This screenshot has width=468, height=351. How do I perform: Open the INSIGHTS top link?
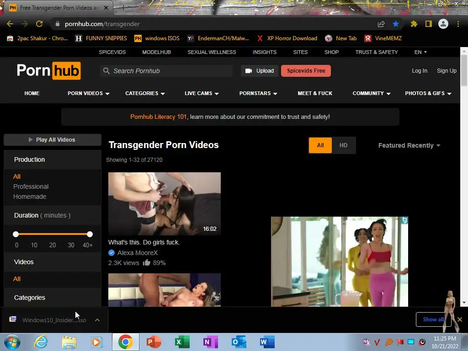pos(265,52)
